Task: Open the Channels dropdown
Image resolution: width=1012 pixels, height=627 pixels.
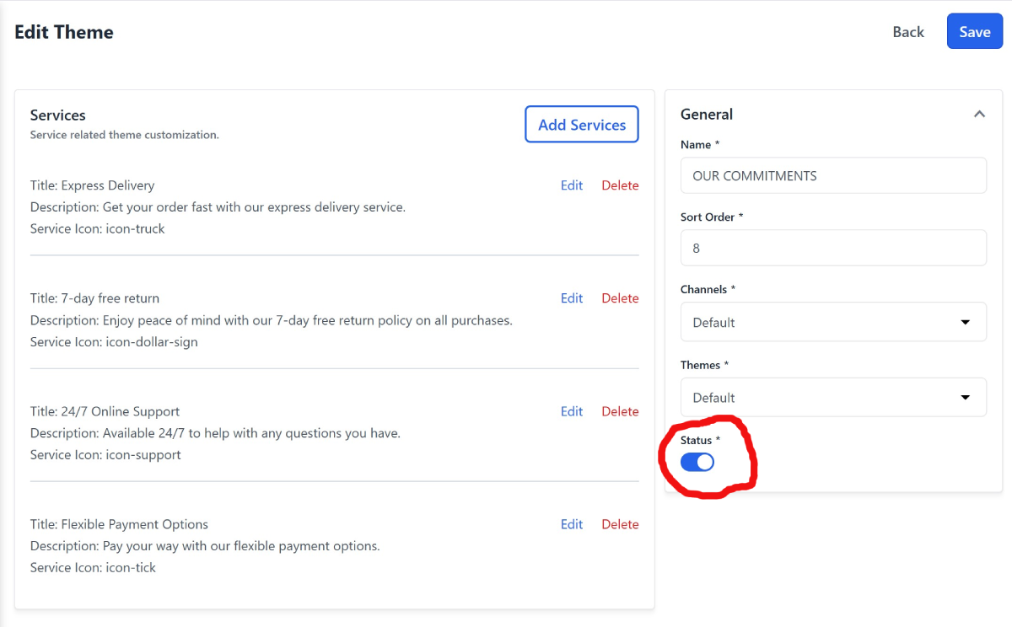Action: tap(832, 322)
